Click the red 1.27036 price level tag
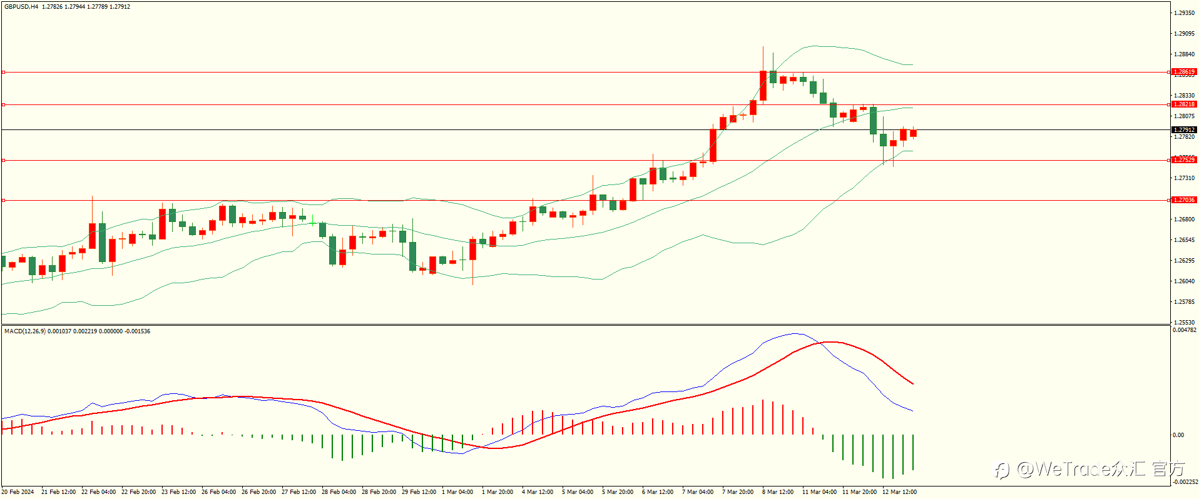 click(1184, 200)
